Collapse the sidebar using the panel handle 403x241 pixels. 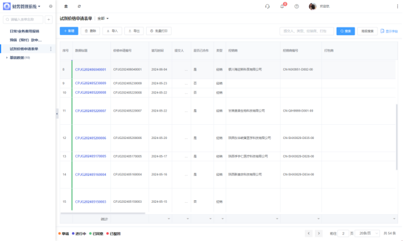point(57,113)
